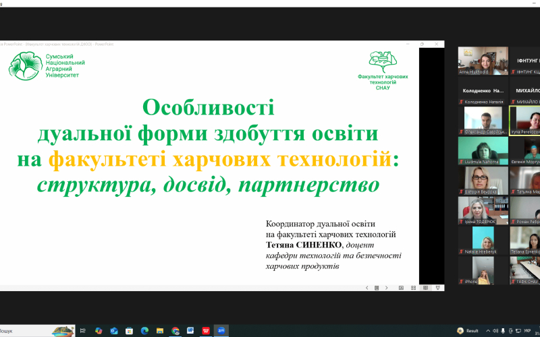Click the volume icon in system tray
This screenshot has height=337, width=540.
pos(495,331)
